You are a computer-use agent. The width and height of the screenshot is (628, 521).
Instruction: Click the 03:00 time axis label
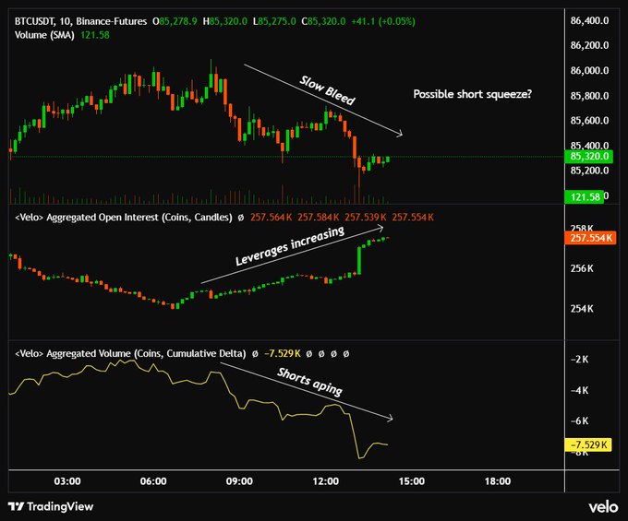tap(67, 481)
